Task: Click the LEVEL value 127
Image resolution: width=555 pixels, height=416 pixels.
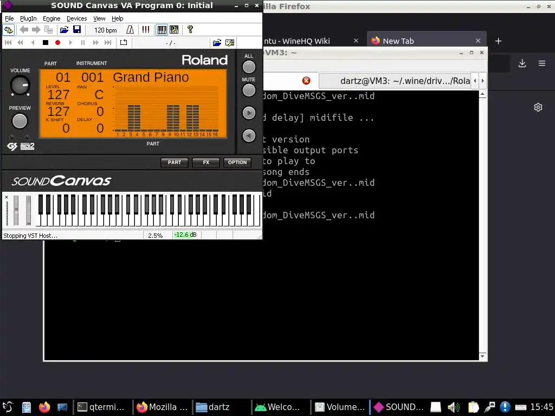Action: pyautogui.click(x=59, y=94)
